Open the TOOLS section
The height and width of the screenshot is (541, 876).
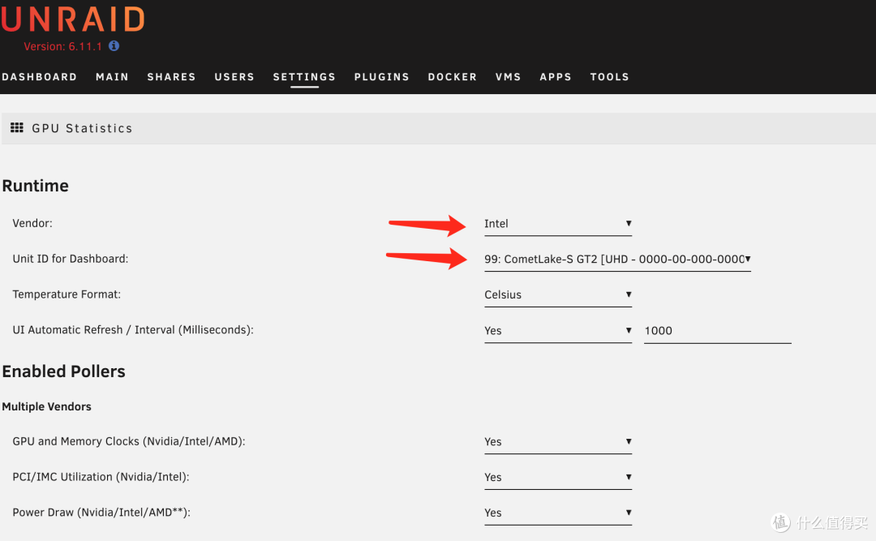tap(609, 76)
